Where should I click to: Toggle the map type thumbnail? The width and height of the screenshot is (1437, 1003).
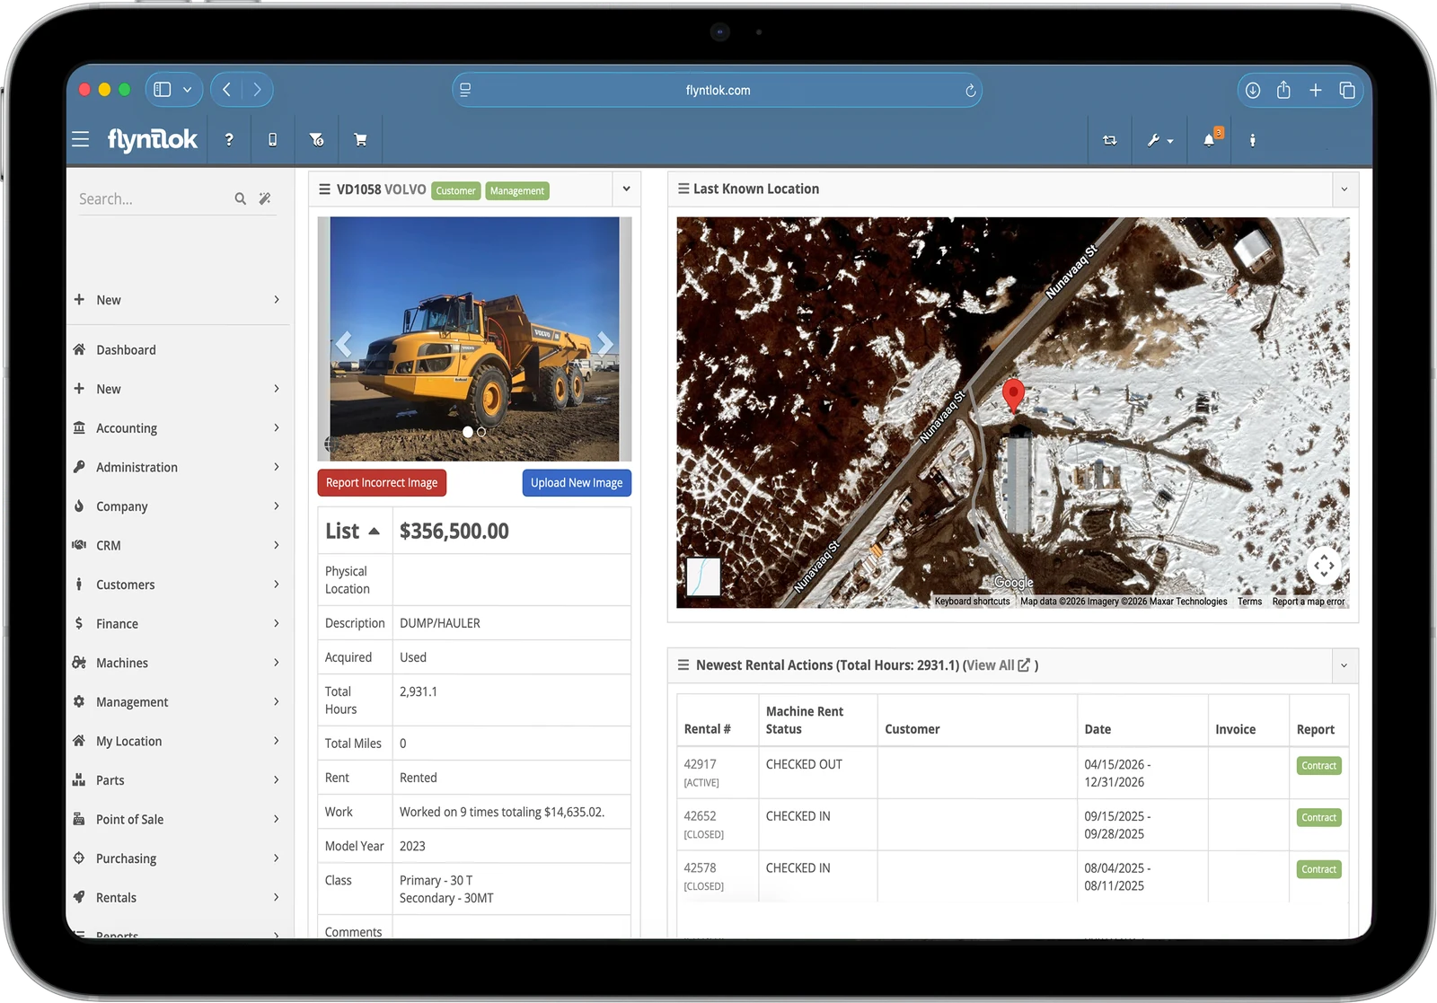point(703,576)
